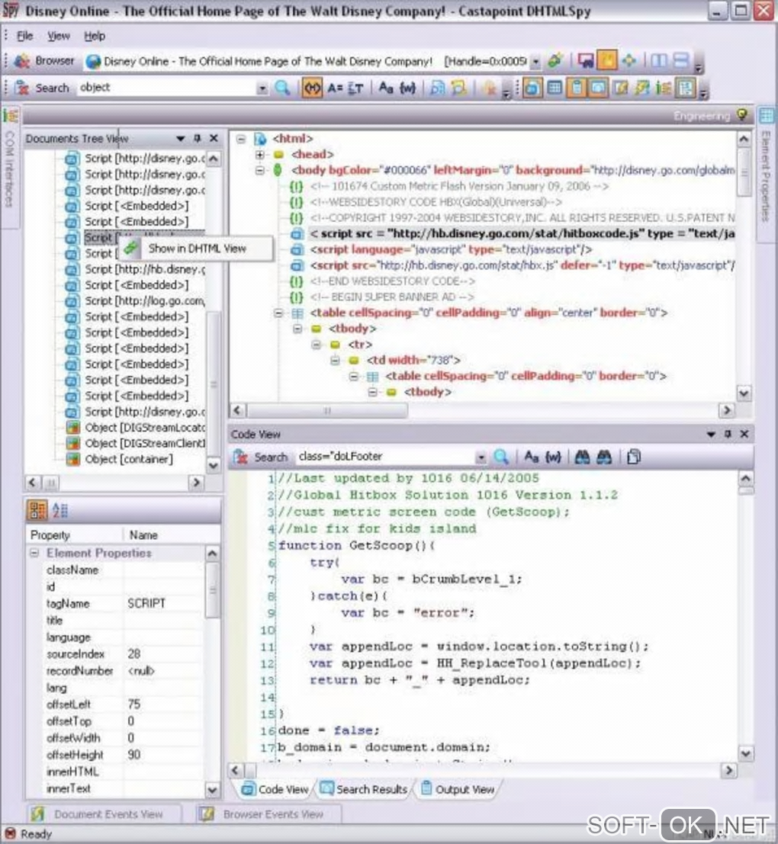Click the horizontal split layout icon
Viewport: 778px width, 844px height.
pyautogui.click(x=681, y=60)
